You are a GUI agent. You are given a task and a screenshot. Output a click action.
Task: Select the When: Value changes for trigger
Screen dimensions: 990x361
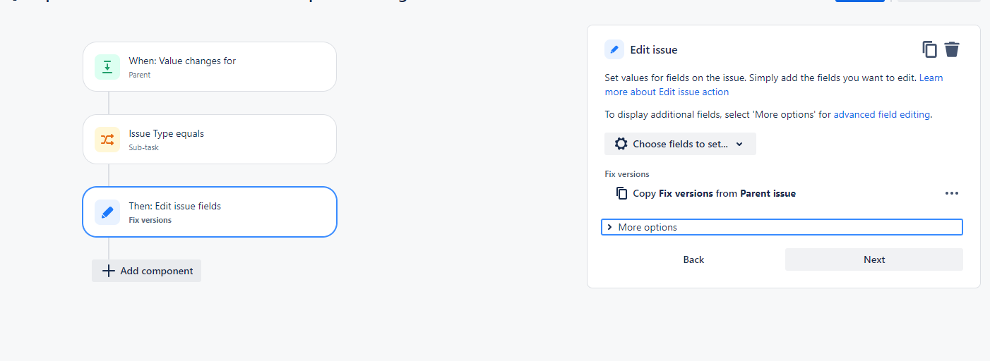tap(210, 67)
